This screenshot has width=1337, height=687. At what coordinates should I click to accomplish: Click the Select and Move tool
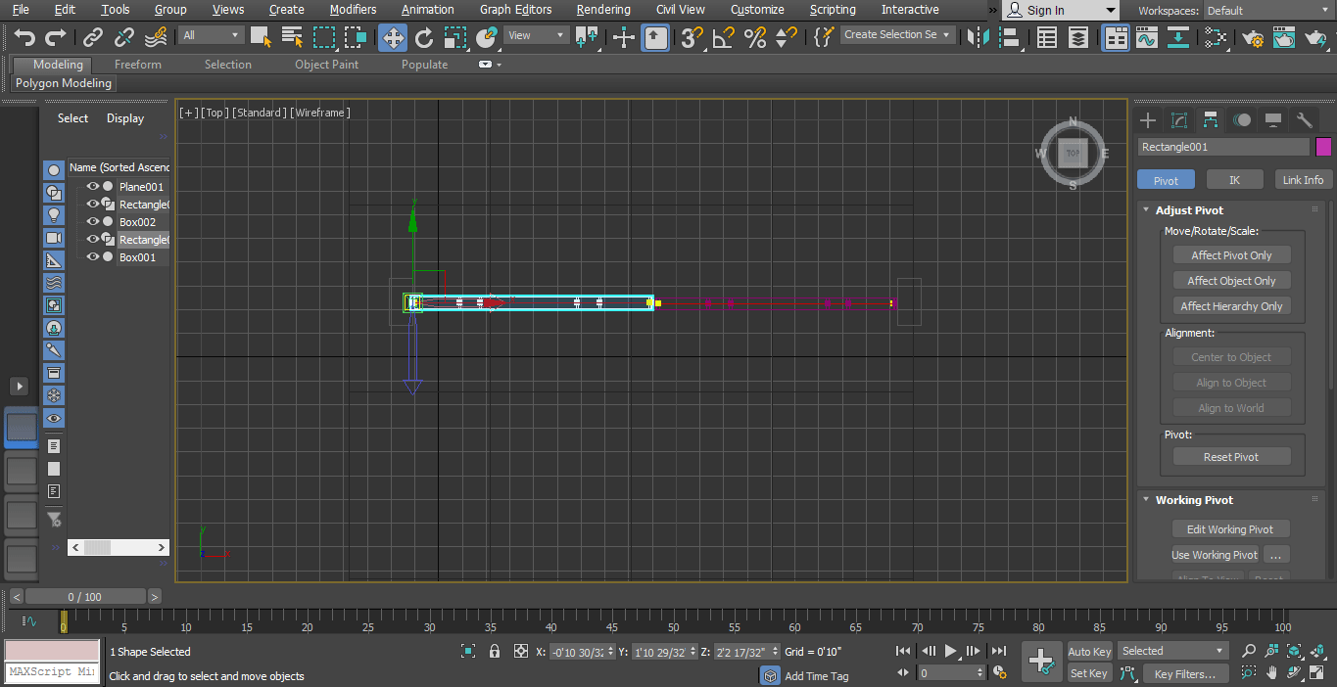(x=393, y=37)
